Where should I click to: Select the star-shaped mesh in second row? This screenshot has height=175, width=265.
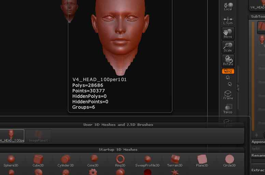click(175, 172)
